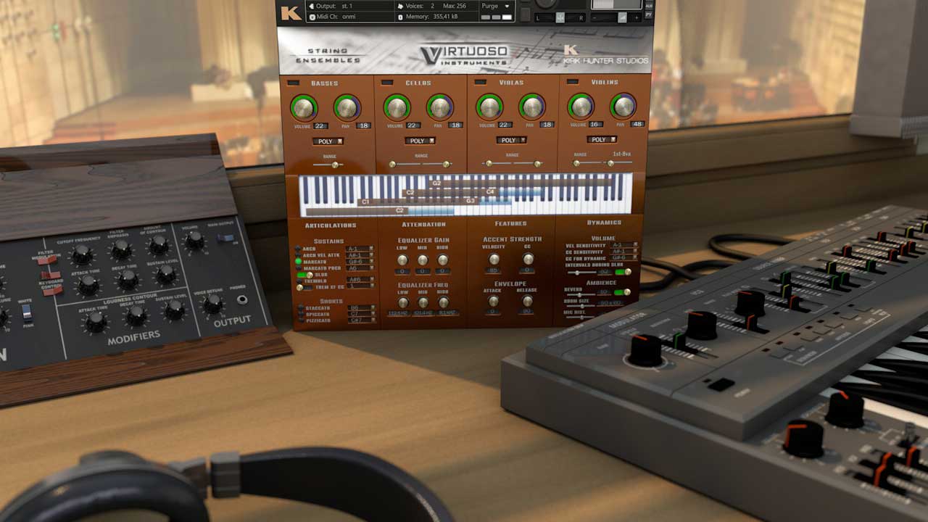Click the Envelope Release knob
Viewport: 928px width, 522px height.
click(x=527, y=301)
